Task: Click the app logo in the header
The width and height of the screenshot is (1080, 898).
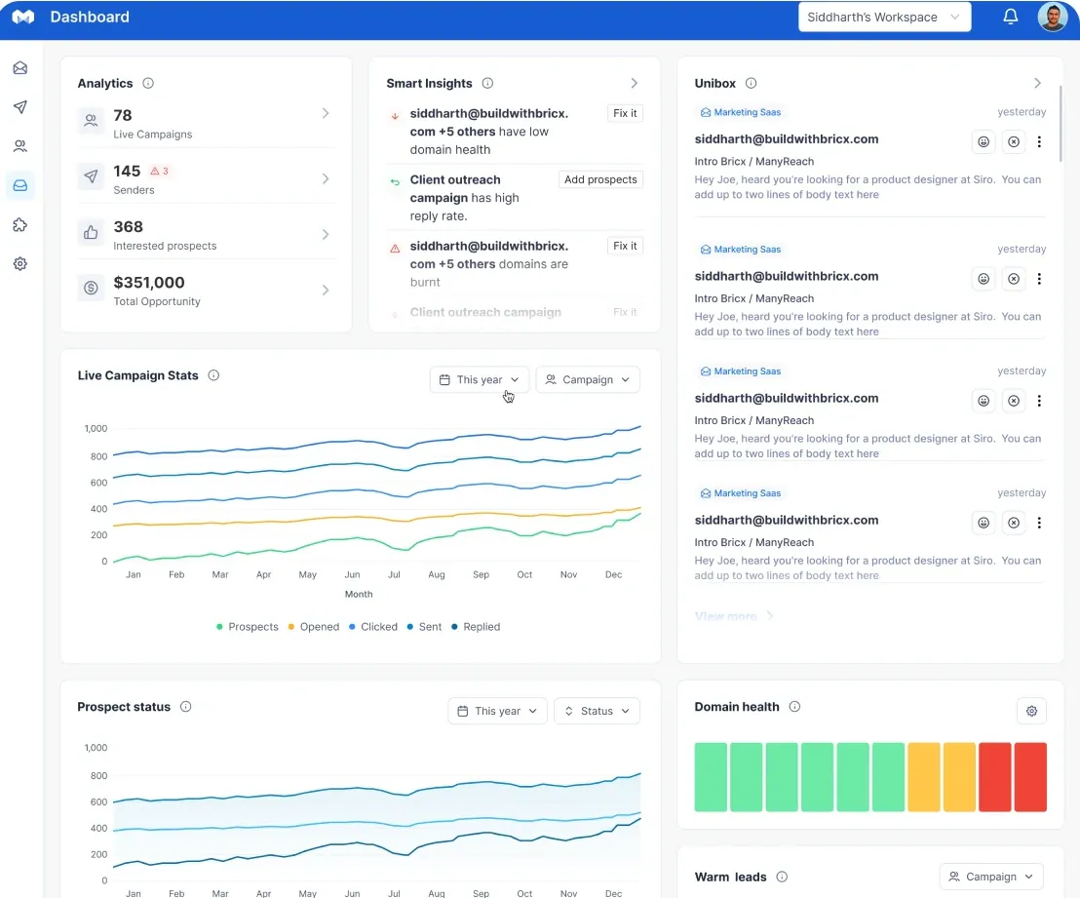Action: (x=22, y=17)
